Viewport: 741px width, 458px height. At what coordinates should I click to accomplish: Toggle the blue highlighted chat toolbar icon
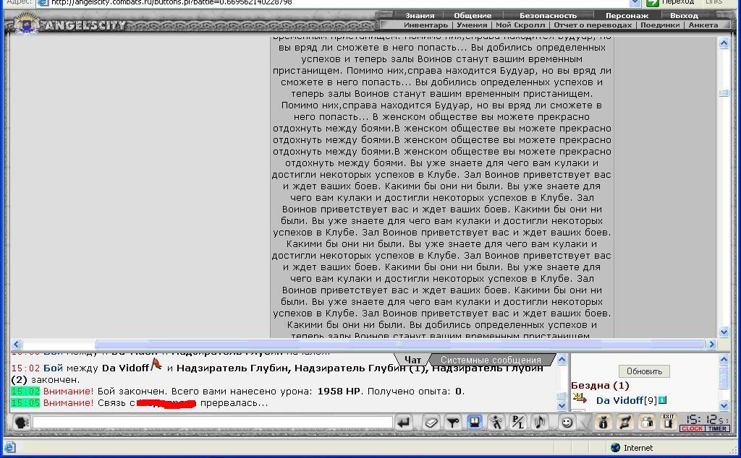(475, 422)
